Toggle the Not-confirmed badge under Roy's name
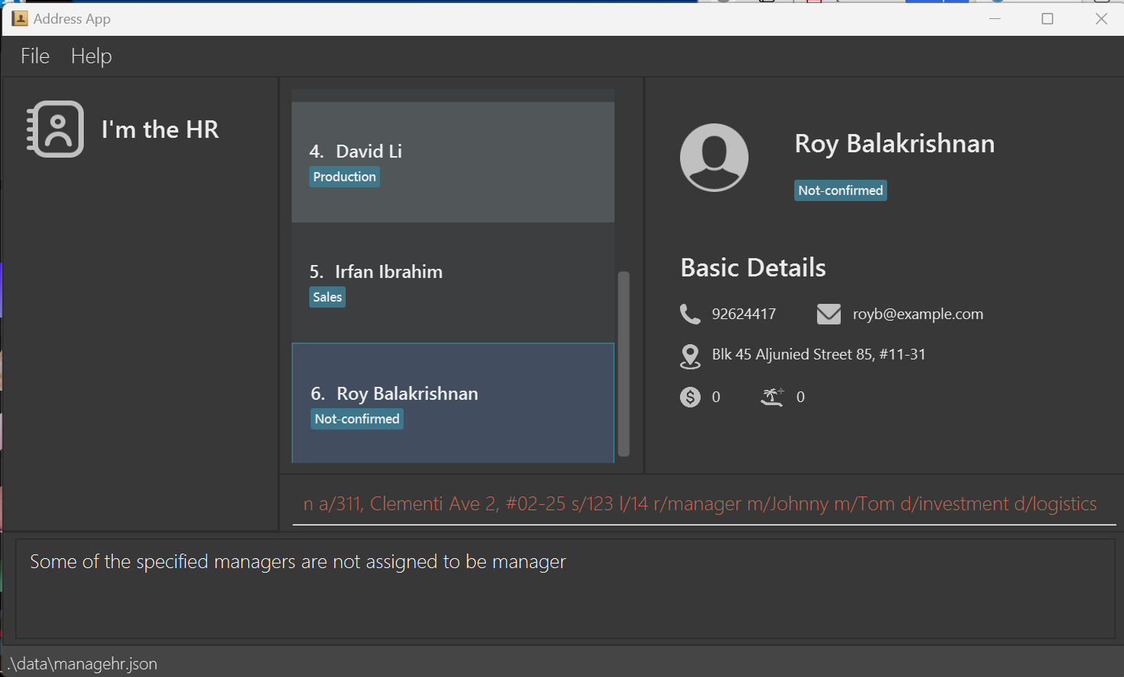1124x677 pixels. [x=840, y=190]
